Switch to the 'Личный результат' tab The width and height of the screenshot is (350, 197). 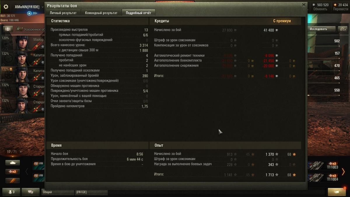(63, 13)
